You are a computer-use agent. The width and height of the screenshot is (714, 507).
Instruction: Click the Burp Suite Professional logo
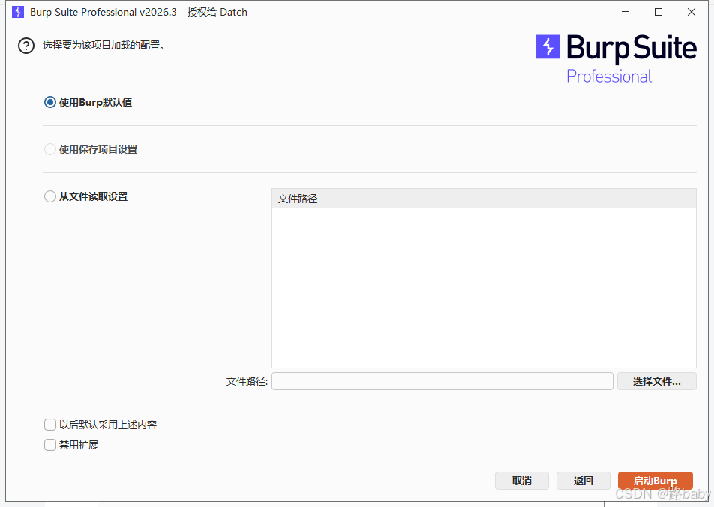[615, 58]
